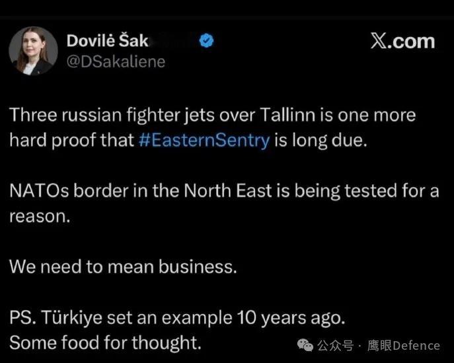Image resolution: width=454 pixels, height=363 pixels.
Task: Click the 公众号 label in the watermark
Action: pos(336,346)
